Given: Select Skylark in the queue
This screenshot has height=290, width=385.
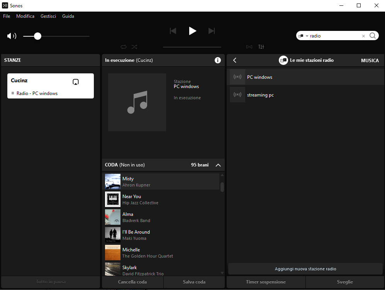Looking at the screenshot, I should [161, 269].
